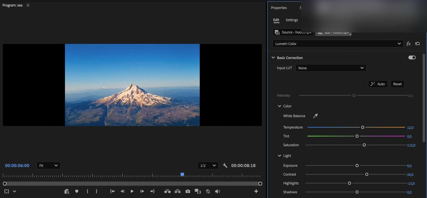Image resolution: width=427 pixels, height=198 pixels.
Task: Toggle the Basic Correction switch off
Action: (x=412, y=57)
